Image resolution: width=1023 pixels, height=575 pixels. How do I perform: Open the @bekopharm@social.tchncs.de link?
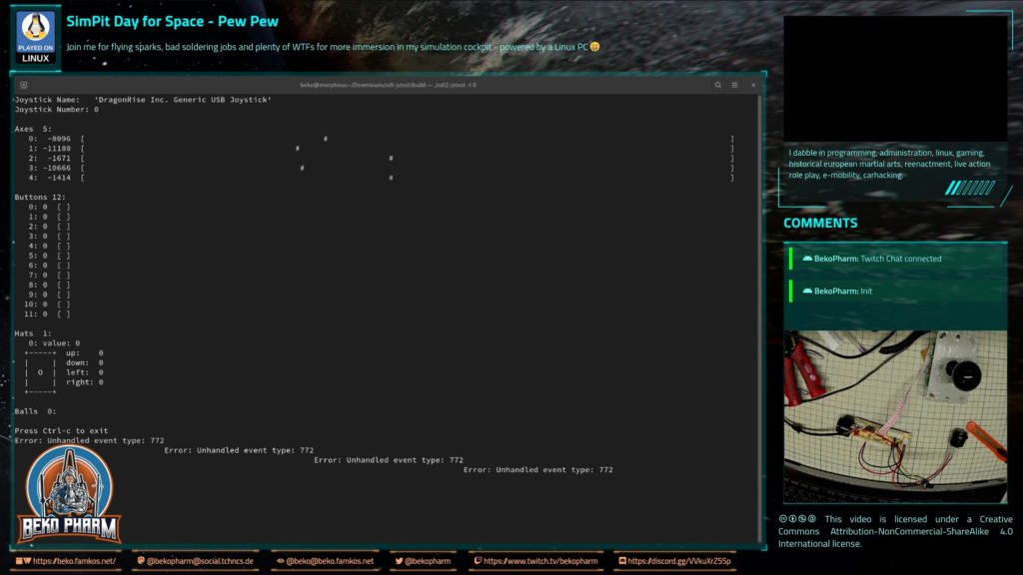pos(195,561)
